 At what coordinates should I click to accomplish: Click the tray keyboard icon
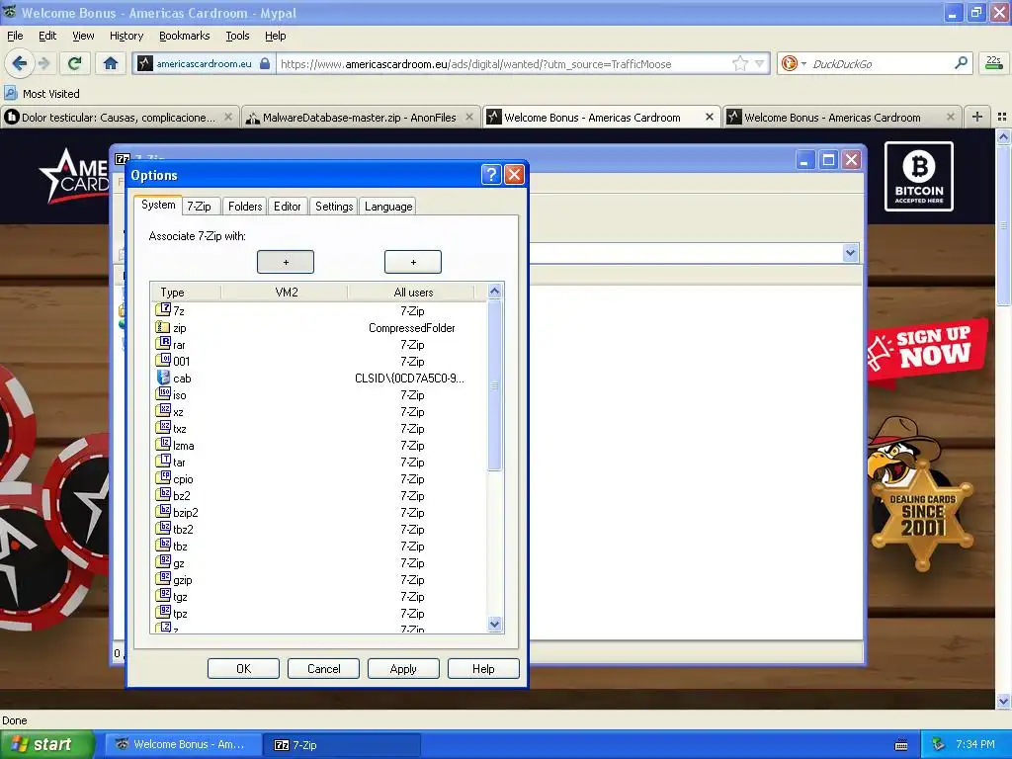[901, 745]
